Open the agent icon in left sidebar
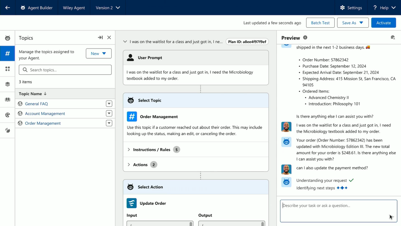Viewport: 401px width, 226px height. (8, 38)
